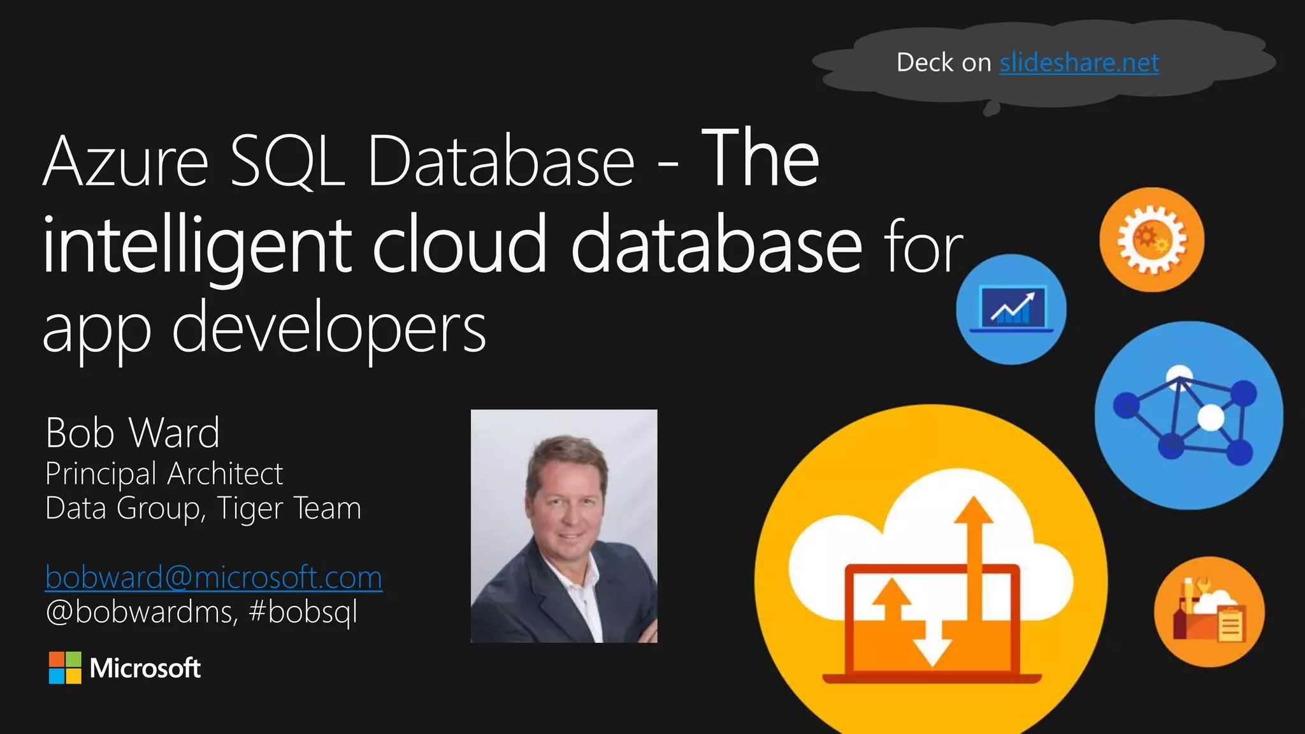The width and height of the screenshot is (1305, 734).
Task: Click the Azure SQL Database title text
Action: pos(338,161)
